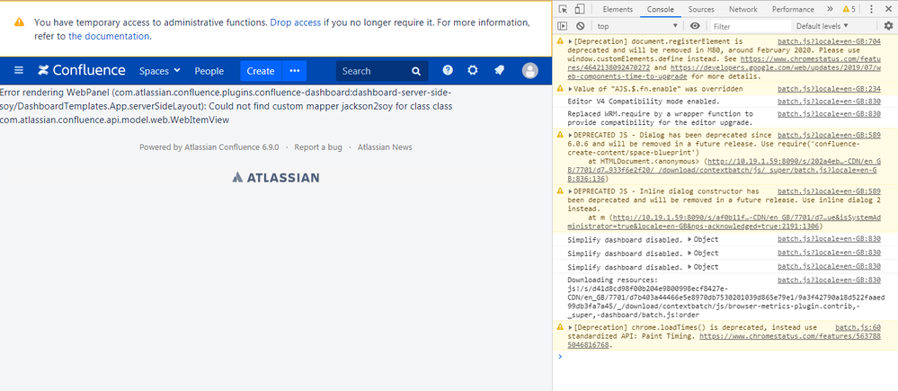Viewport: 898px width, 391px height.
Task: Show more DevTools tabs chevron
Action: point(830,9)
